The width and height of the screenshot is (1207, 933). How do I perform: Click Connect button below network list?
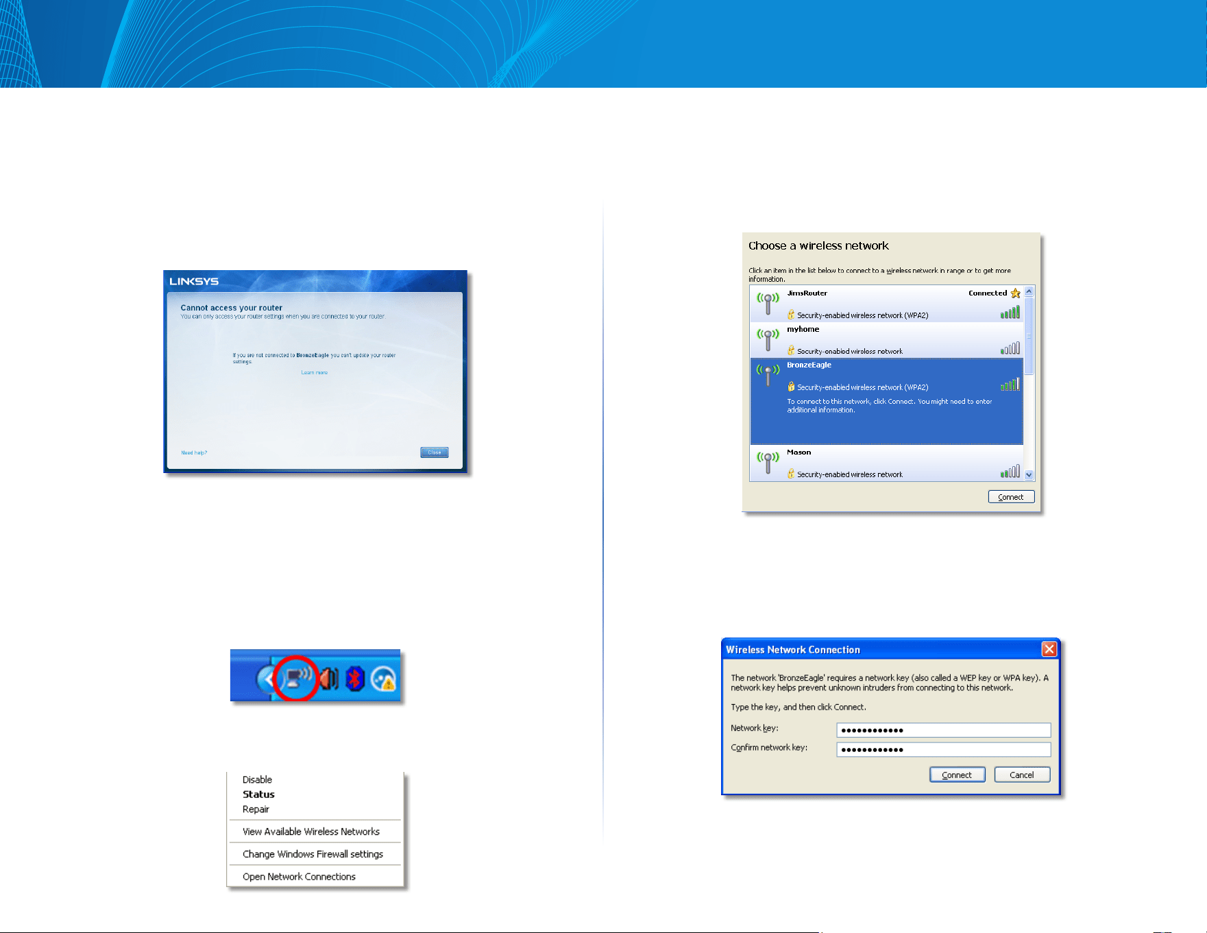point(1011,497)
